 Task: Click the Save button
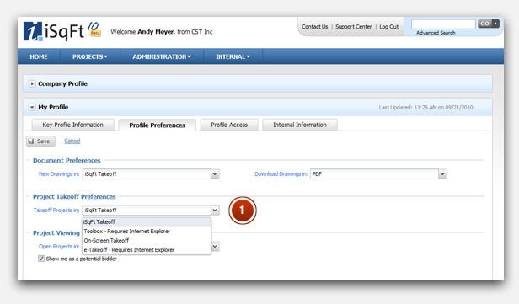coord(40,141)
